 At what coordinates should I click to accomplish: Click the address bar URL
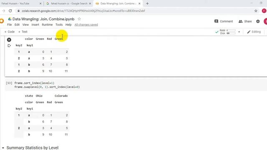click(x=83, y=11)
